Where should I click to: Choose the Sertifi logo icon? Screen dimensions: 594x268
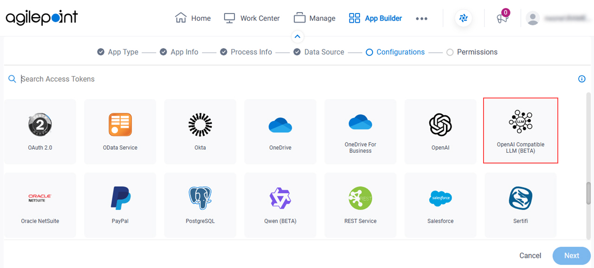coord(521,198)
